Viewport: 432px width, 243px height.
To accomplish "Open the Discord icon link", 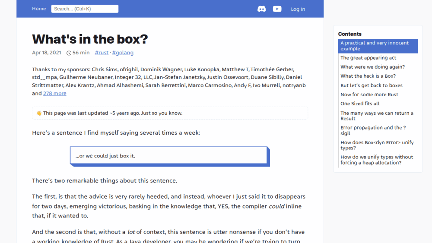I will pos(261,9).
